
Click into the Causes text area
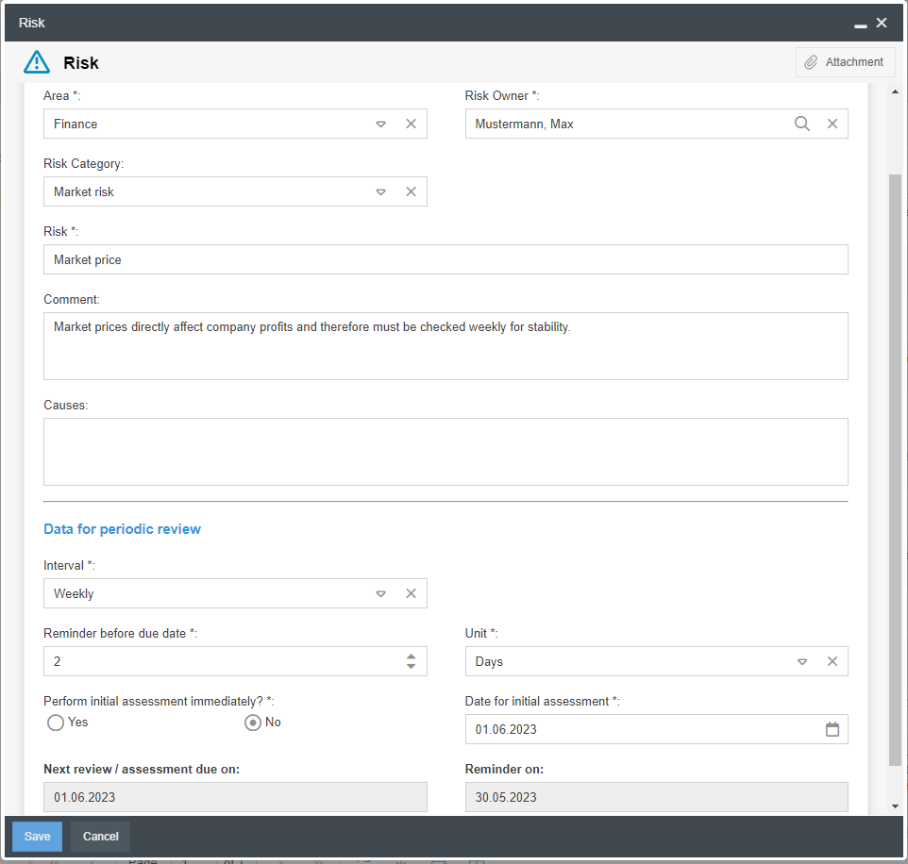[446, 452]
